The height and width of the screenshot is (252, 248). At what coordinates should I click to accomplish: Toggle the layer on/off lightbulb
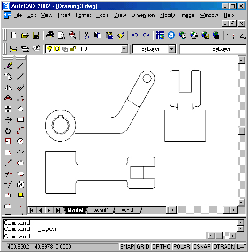point(50,49)
